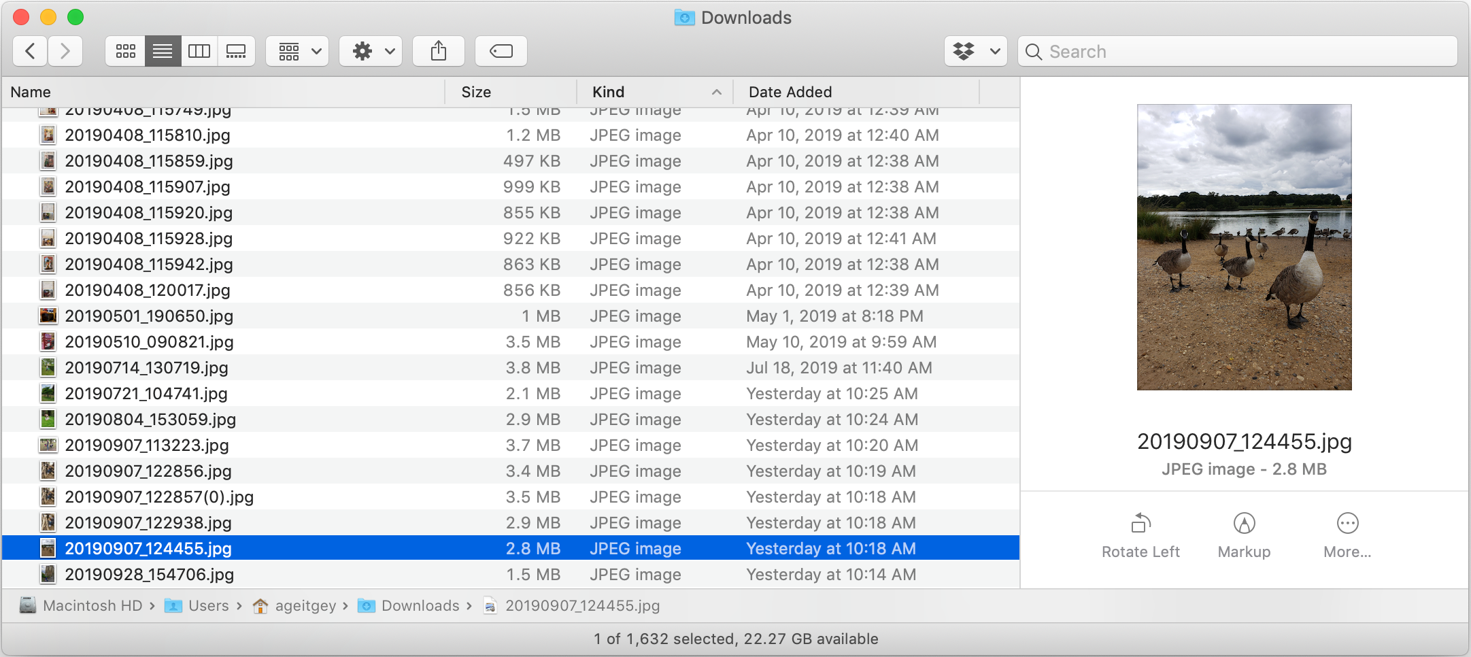The image size is (1471, 657).
Task: Click the 3.8 MB size cell
Action: click(532, 368)
